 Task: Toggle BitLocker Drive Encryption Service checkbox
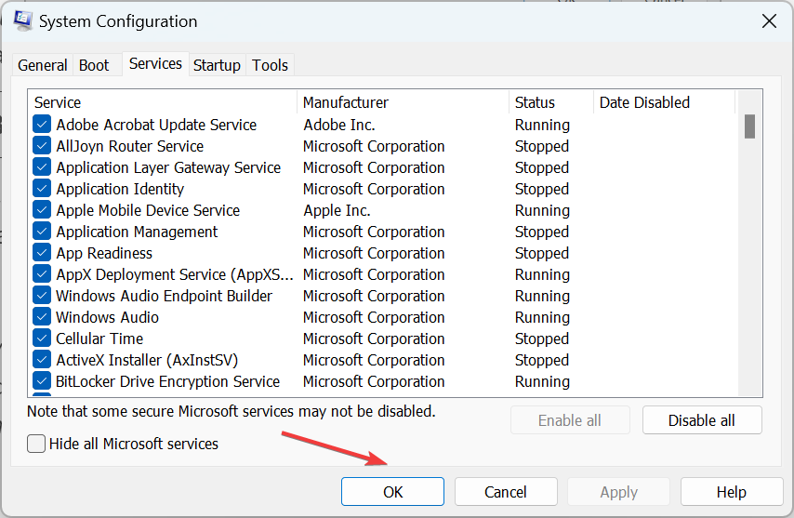(42, 380)
